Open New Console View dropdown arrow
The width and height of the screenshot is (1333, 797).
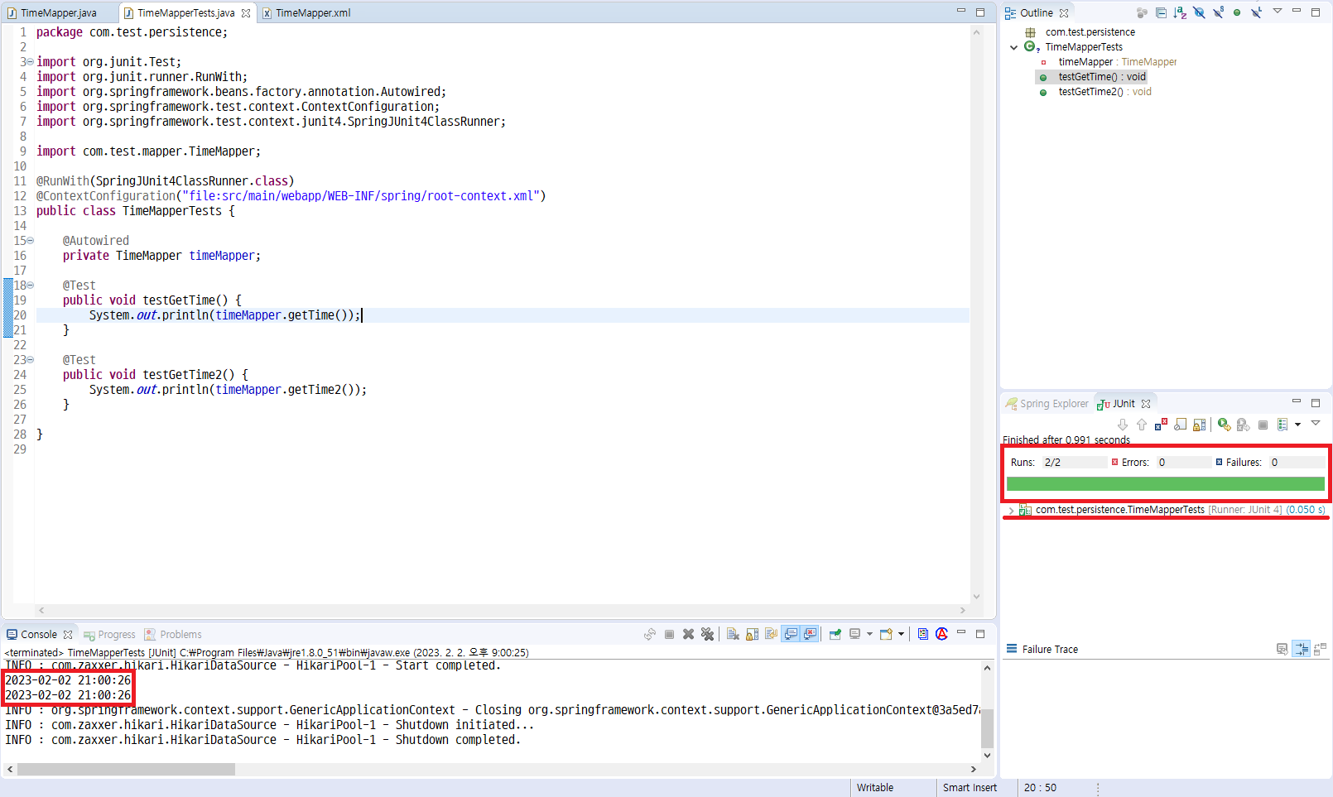click(x=901, y=634)
